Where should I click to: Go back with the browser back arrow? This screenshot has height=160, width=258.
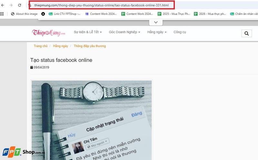click(3, 5)
